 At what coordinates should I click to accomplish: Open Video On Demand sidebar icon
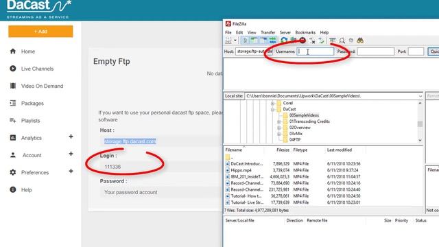pos(13,86)
